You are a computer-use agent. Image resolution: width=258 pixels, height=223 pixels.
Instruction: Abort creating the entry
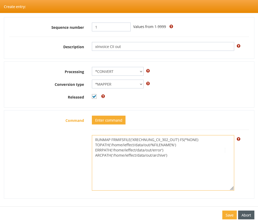pyautogui.click(x=246, y=215)
